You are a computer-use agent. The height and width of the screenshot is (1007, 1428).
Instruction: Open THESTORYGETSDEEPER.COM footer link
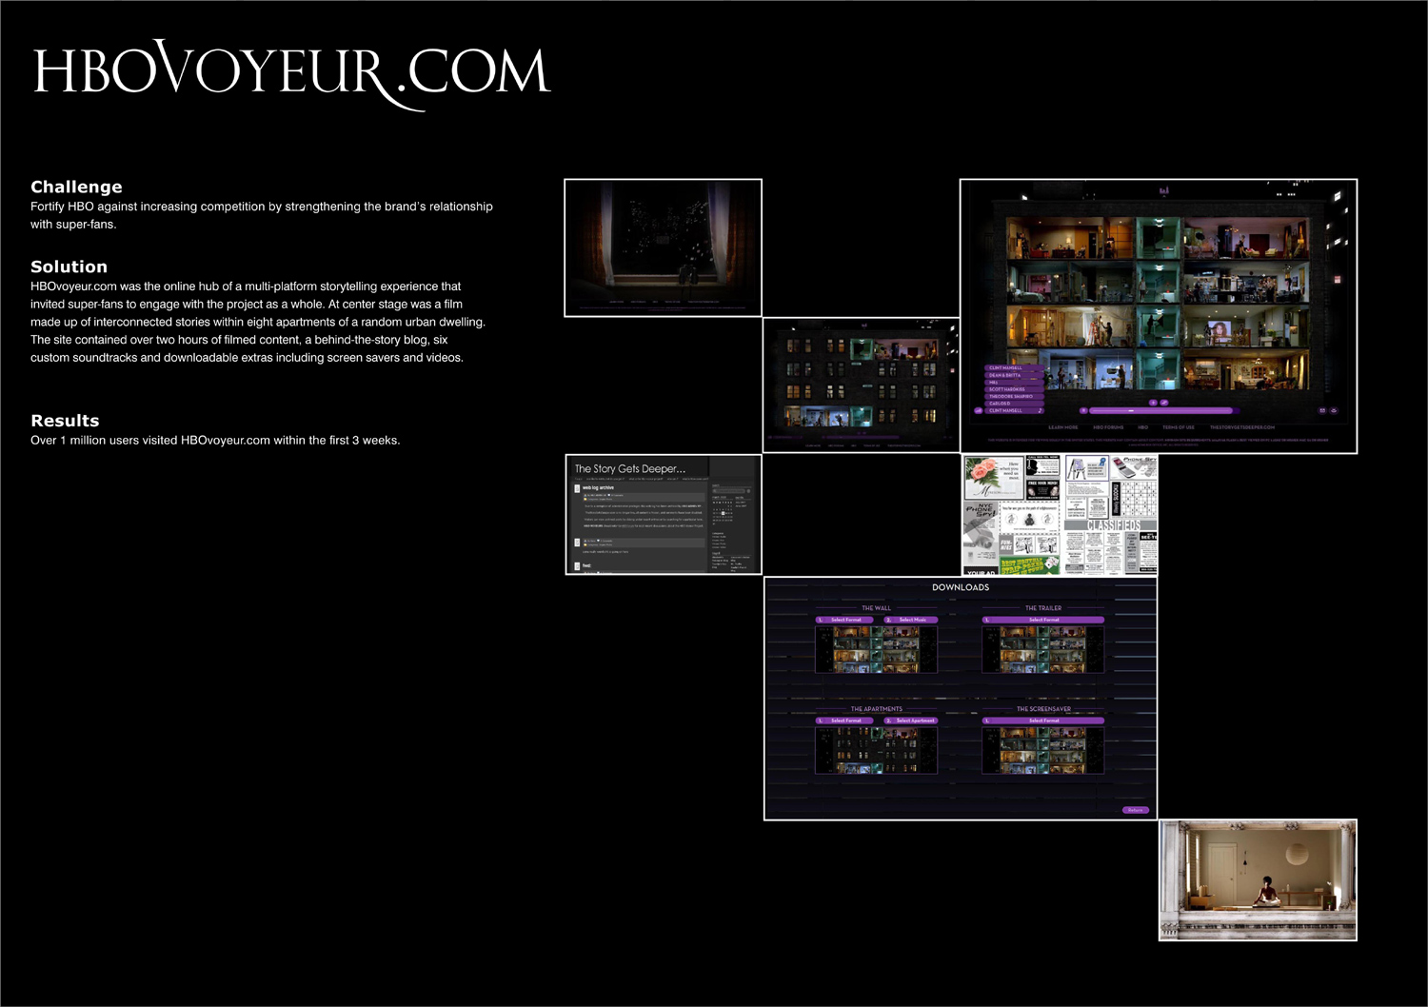coord(1242,427)
